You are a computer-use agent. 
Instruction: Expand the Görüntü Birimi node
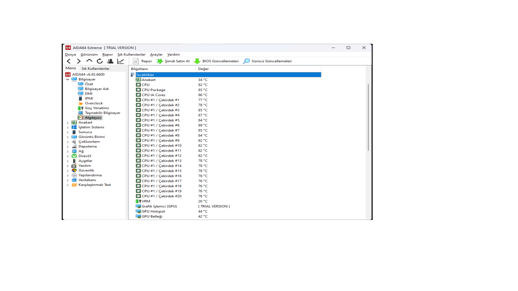pyautogui.click(x=68, y=137)
